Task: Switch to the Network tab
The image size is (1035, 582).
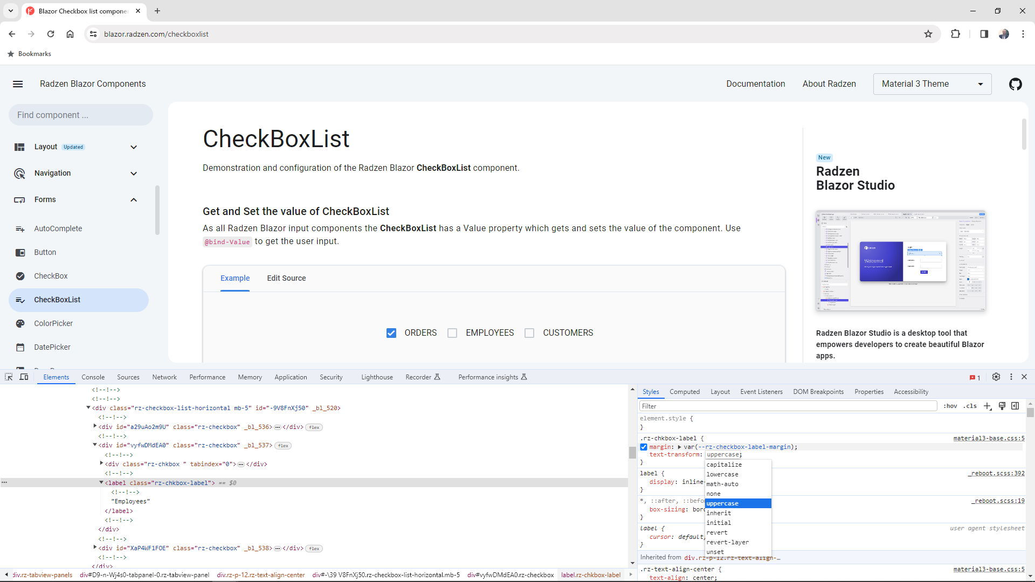Action: (x=164, y=377)
